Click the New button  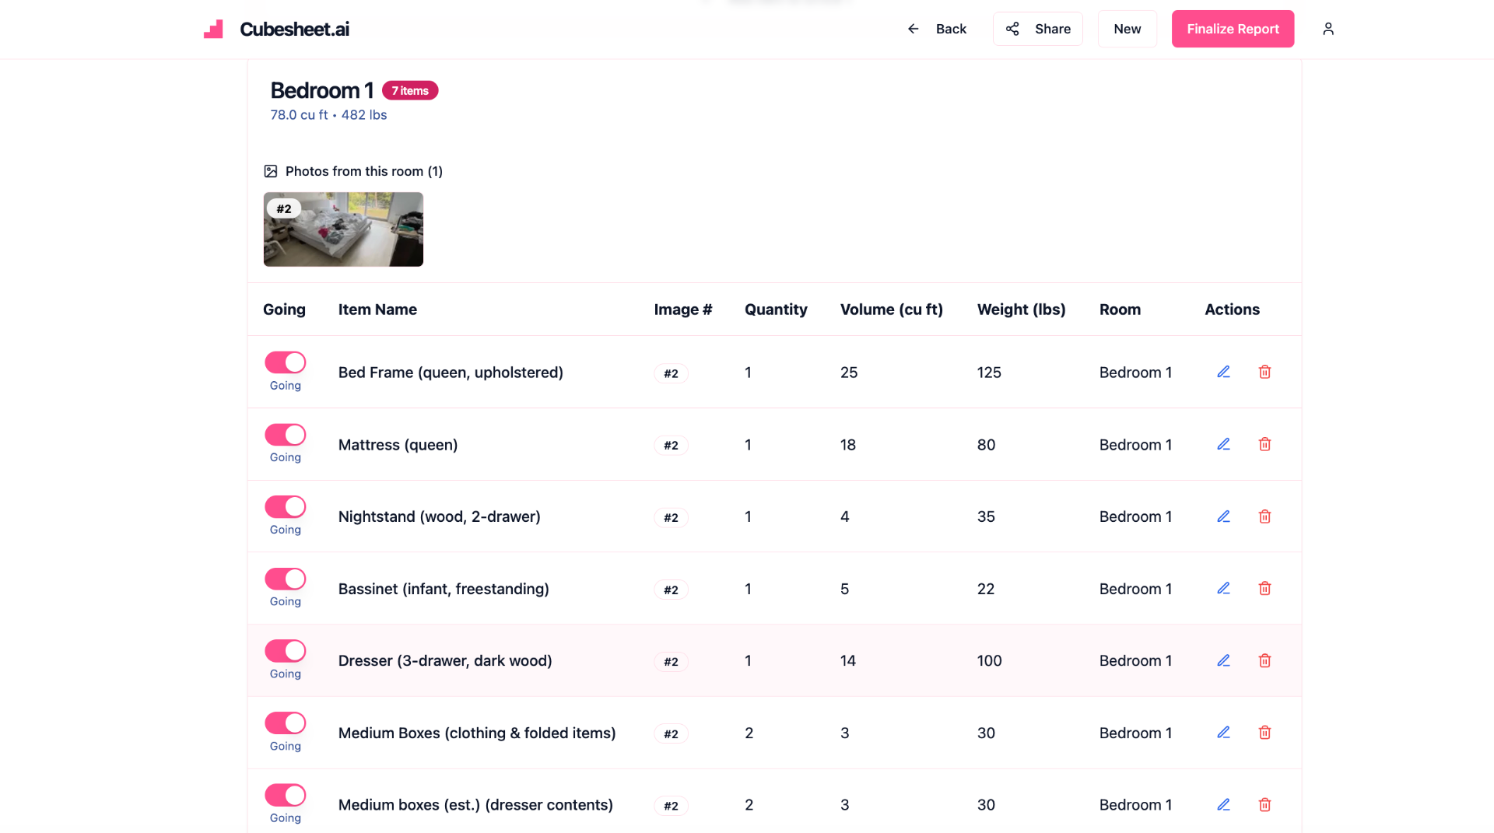point(1127,29)
